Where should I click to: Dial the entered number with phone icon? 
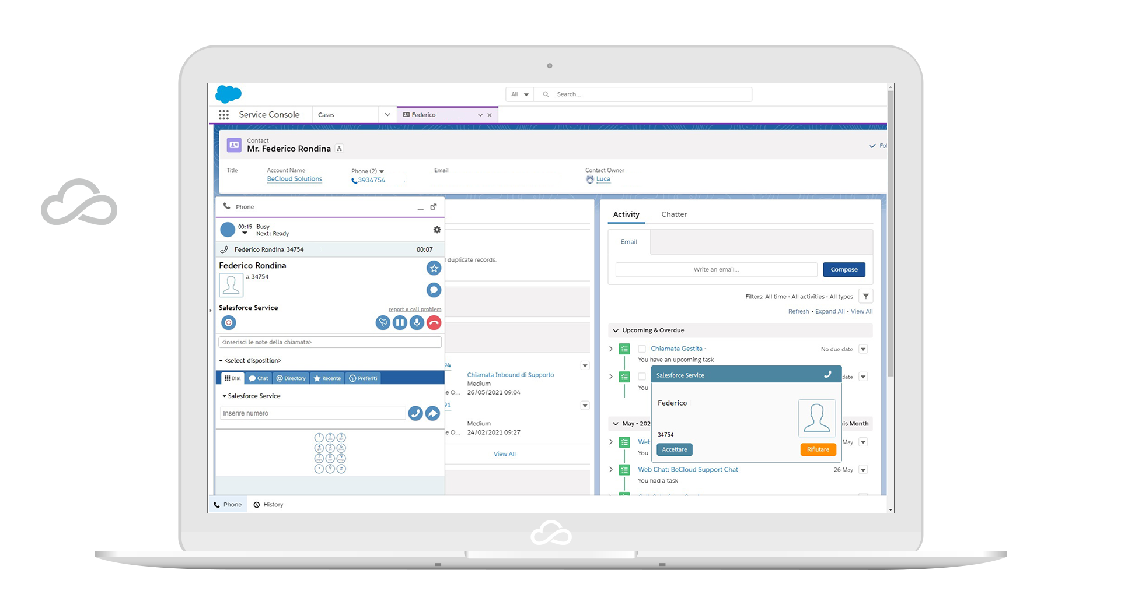415,413
